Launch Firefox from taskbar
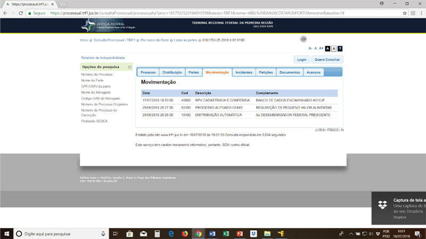The image size is (426, 239). tap(185, 234)
